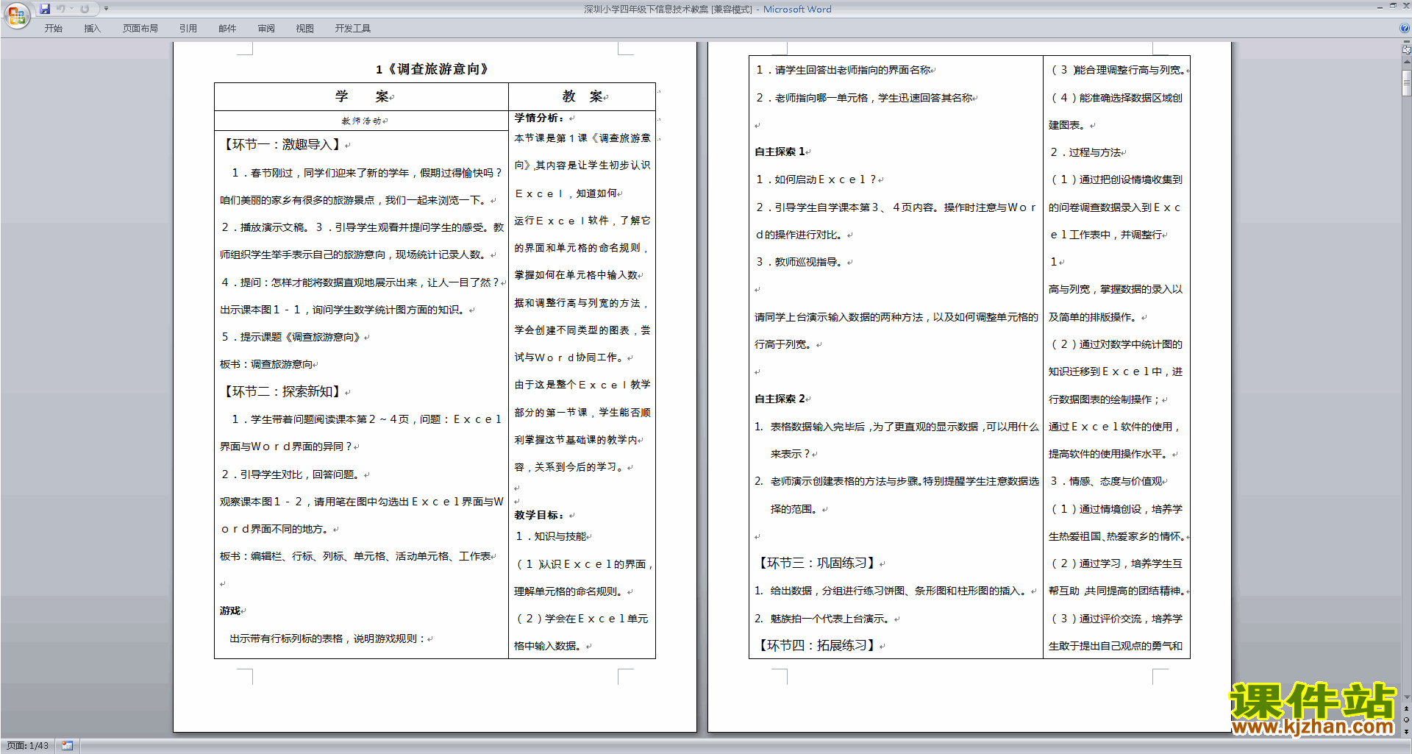Open the Office button menu
The height and width of the screenshot is (754, 1412).
pyautogui.click(x=16, y=15)
